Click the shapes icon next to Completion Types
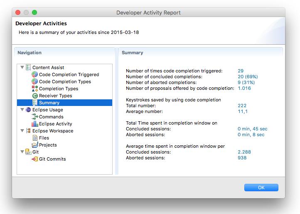The height and width of the screenshot is (214, 300). pos(35,89)
